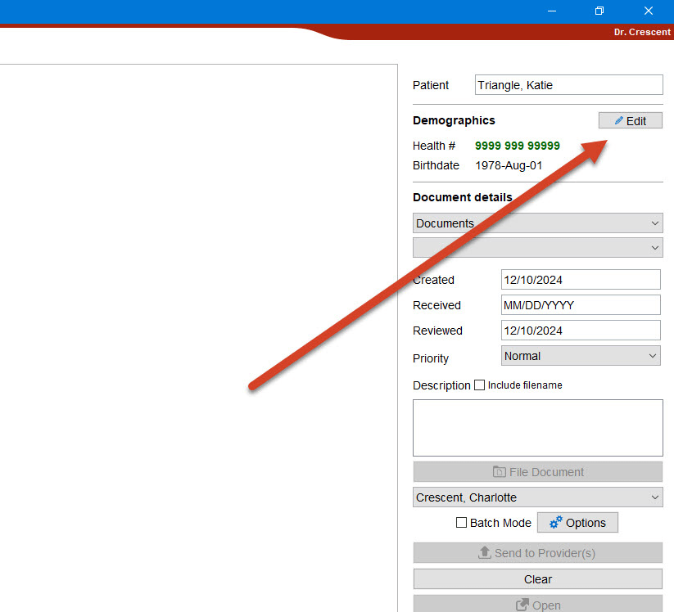The width and height of the screenshot is (674, 612).
Task: Toggle the Batch Mode checkbox
Action: 462,523
